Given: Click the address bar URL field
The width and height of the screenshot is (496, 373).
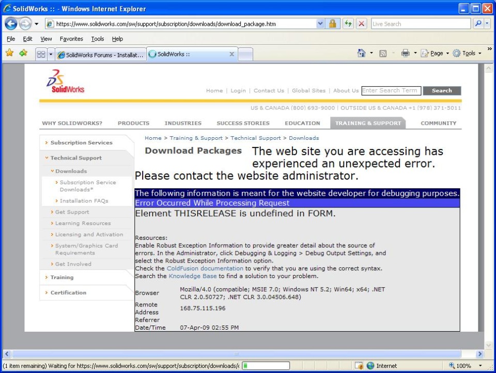Looking at the screenshot, I should (181, 24).
